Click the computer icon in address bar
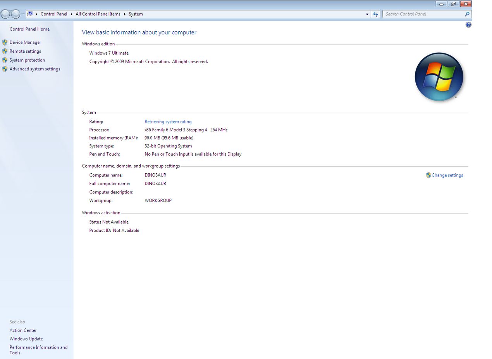Screen dimensions: 492x359 [29, 14]
